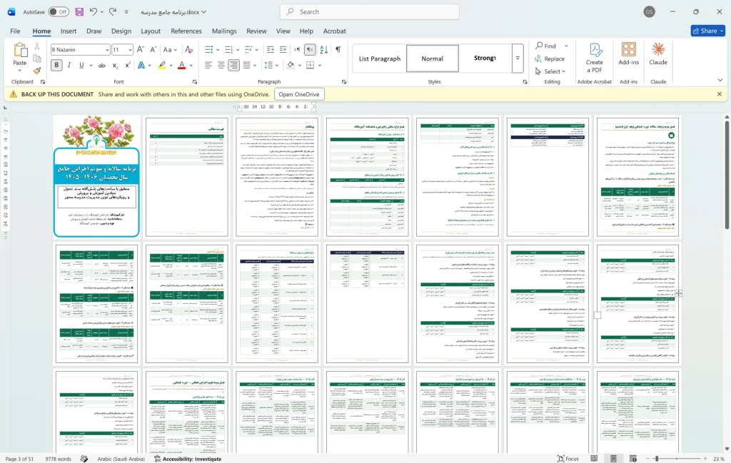Clear all formatting from selection

188,49
